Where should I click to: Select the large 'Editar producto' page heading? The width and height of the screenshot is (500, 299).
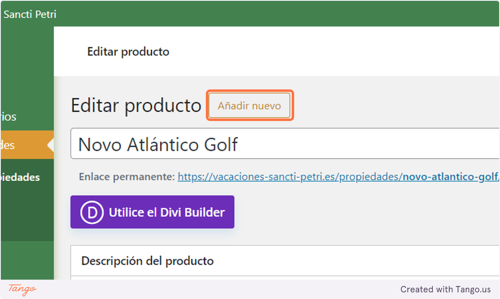click(136, 106)
